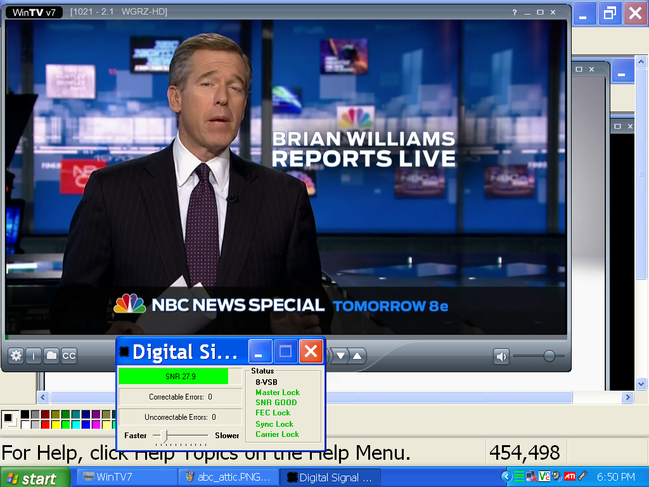
Task: Click the green SNR 27.9 signal bar
Action: tap(174, 376)
